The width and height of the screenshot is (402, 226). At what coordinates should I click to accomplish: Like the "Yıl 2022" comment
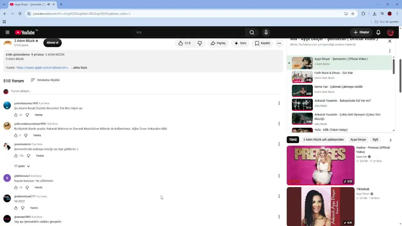pos(16,208)
